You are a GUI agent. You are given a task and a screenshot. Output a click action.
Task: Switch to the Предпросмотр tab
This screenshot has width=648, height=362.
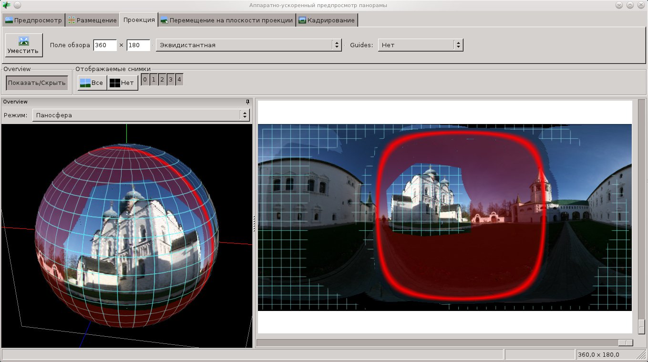[33, 20]
